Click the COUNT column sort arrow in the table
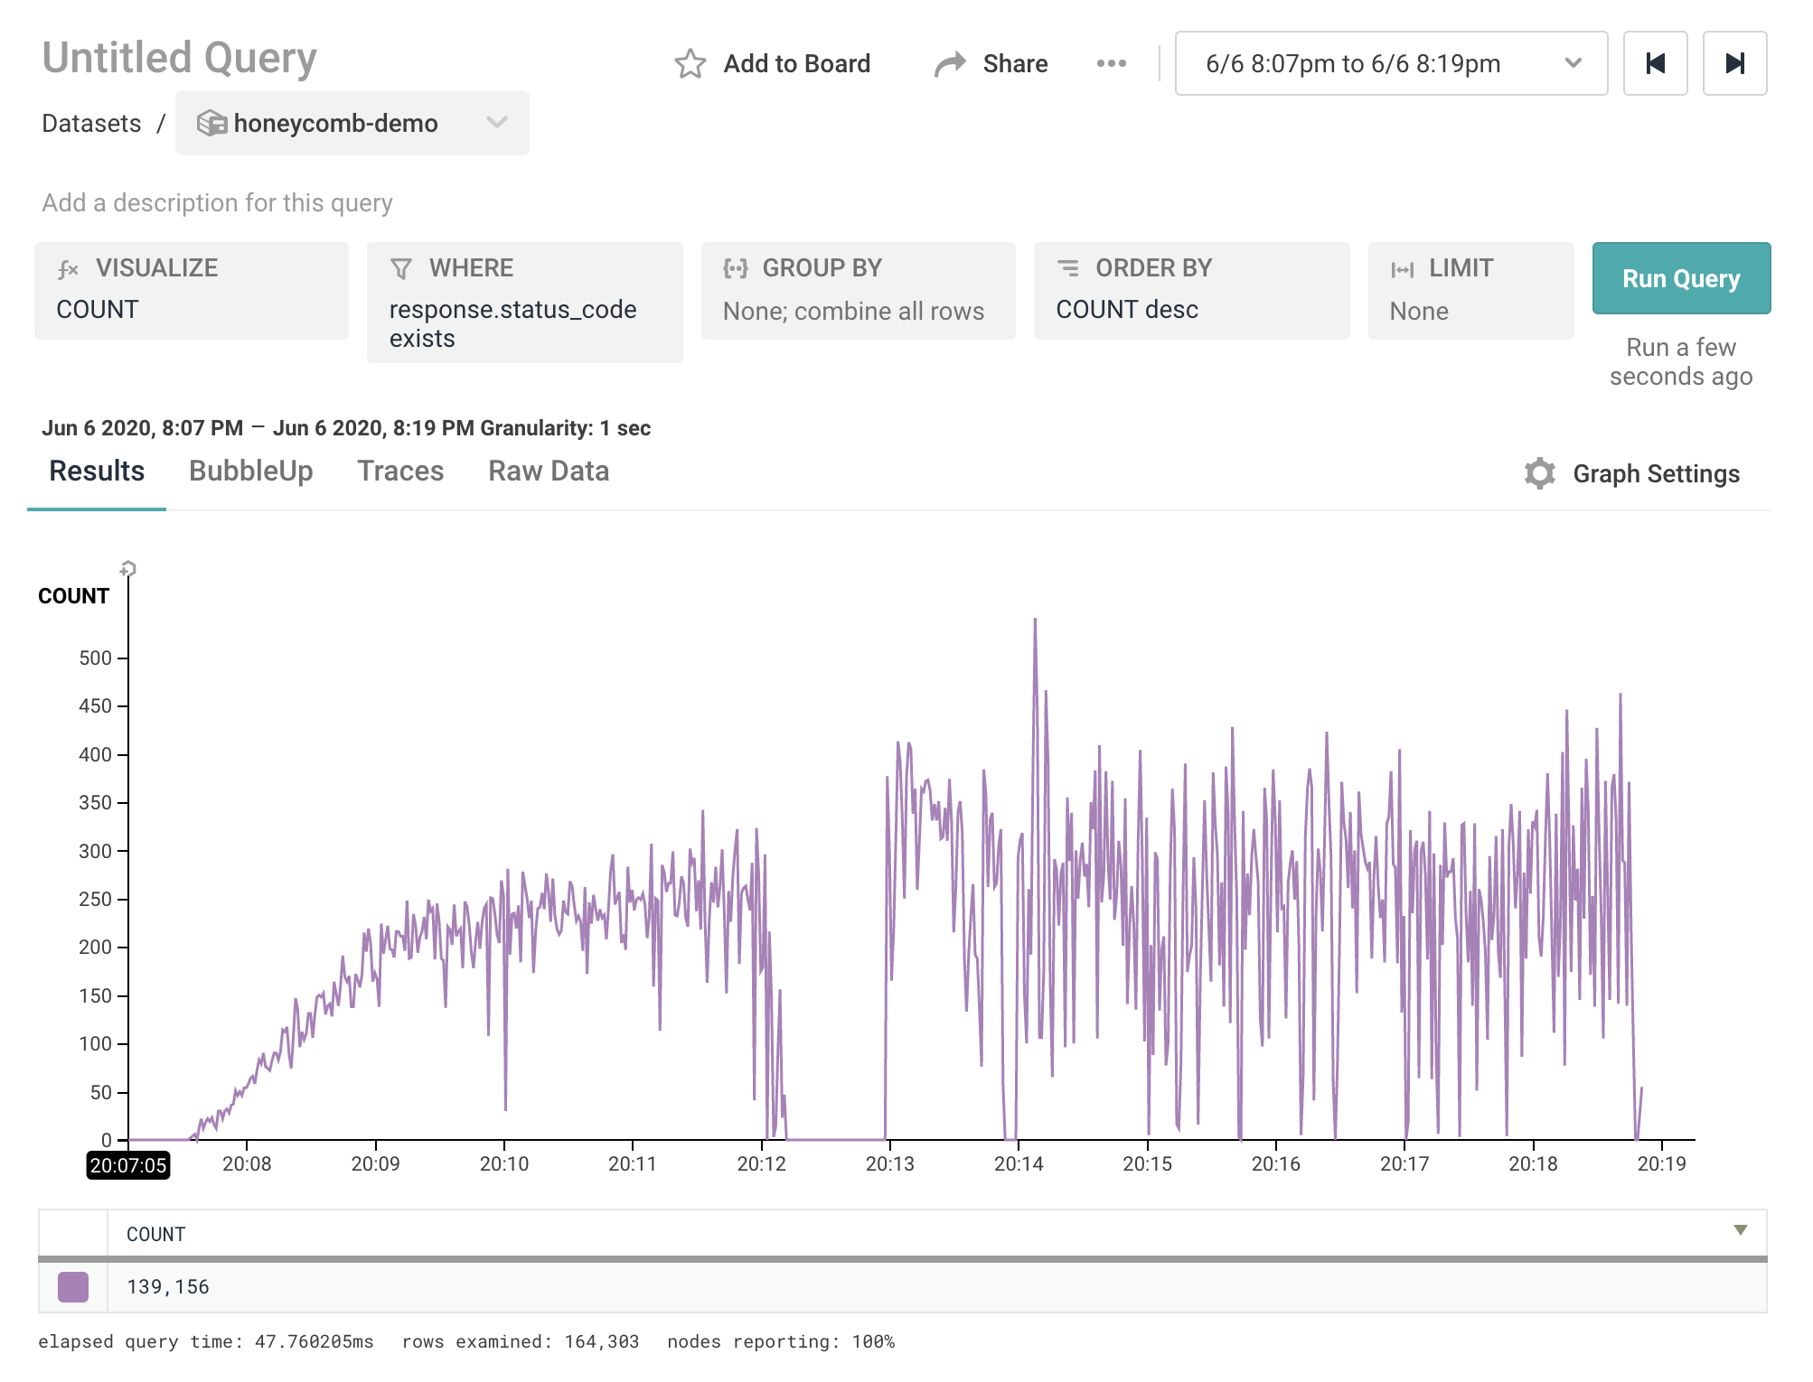The image size is (1813, 1382). (1740, 1229)
